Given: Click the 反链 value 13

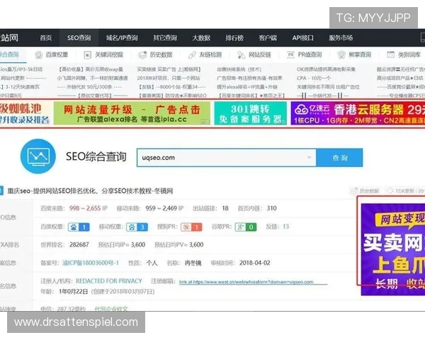Looking at the screenshot, I should [x=285, y=227].
